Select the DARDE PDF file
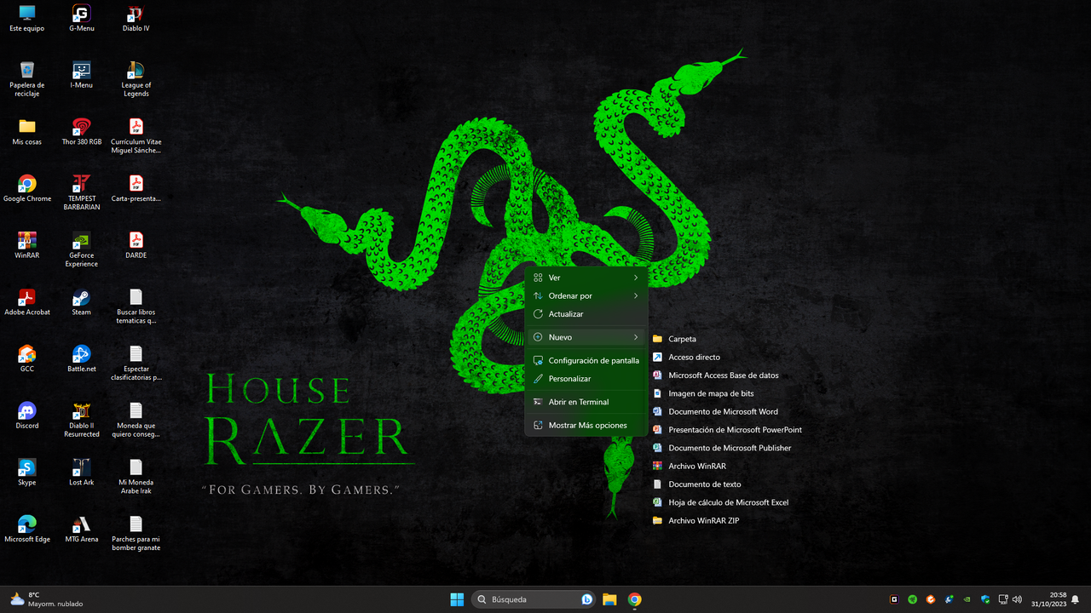This screenshot has width=1091, height=613. [136, 245]
